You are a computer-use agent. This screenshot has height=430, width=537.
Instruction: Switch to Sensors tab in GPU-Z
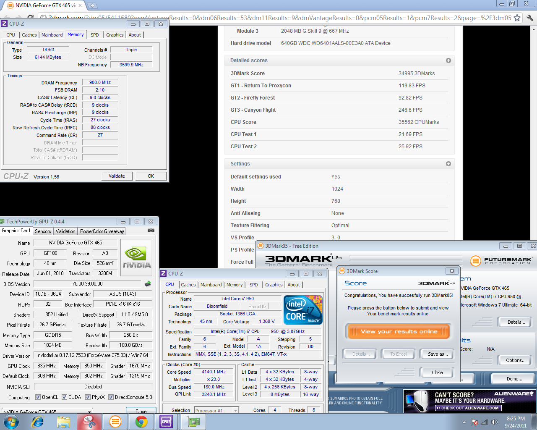click(43, 231)
